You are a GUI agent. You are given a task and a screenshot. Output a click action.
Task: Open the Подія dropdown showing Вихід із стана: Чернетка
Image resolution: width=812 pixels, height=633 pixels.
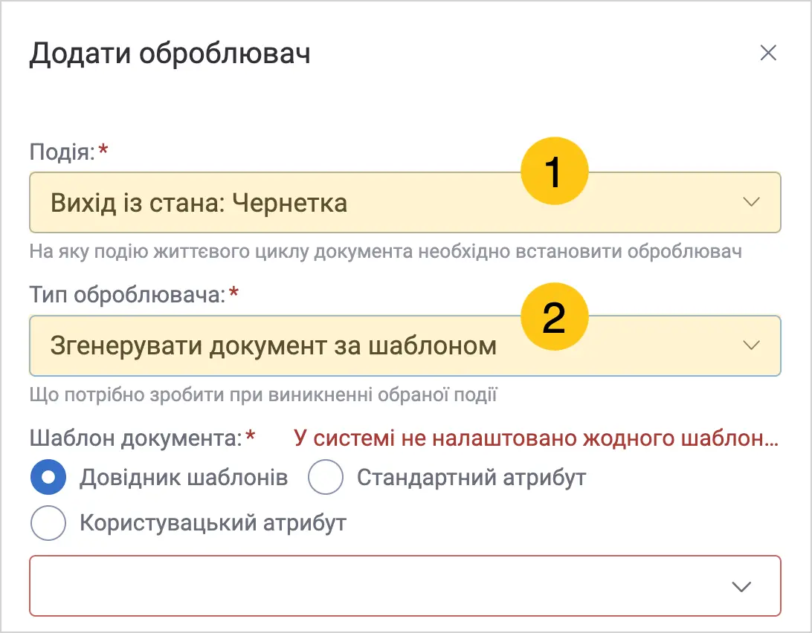[x=405, y=202]
